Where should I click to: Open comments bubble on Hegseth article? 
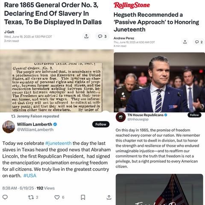[199, 42]
